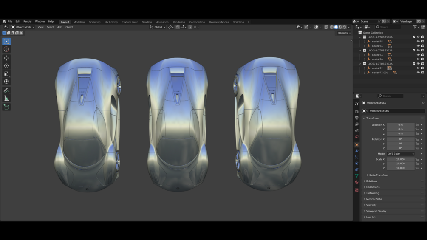
Task: Click the add workspace plus button
Action: click(249, 22)
